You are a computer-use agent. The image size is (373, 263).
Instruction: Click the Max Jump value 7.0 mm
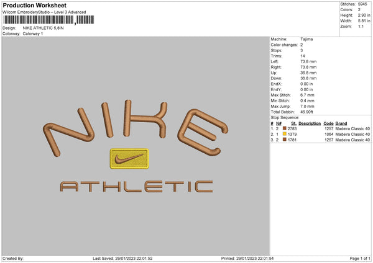pyautogui.click(x=307, y=106)
